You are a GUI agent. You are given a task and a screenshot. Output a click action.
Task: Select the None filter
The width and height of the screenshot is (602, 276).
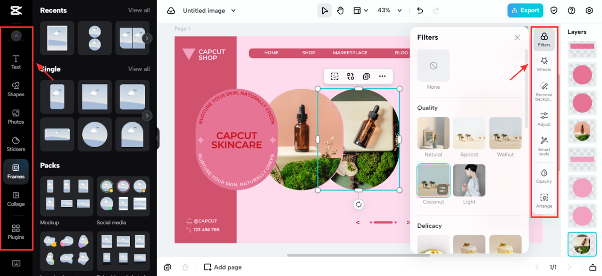tap(434, 66)
